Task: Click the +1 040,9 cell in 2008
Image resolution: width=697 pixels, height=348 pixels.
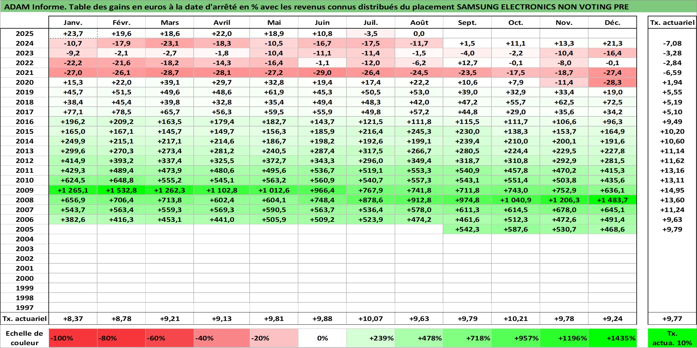Action: 516,200
